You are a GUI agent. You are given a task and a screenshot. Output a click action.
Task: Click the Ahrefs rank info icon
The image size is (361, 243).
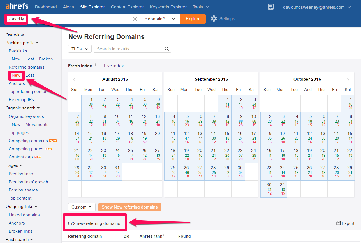point(163,235)
